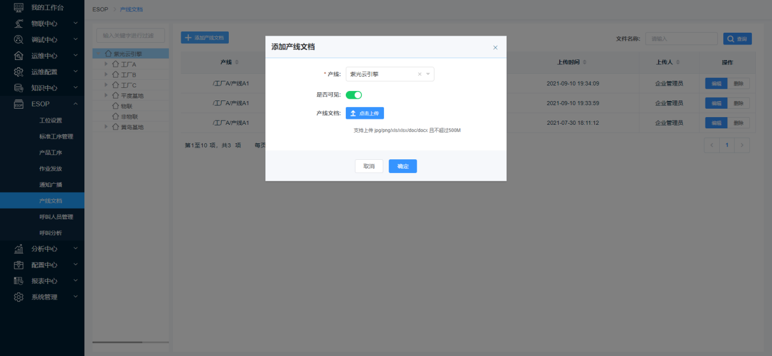Click the 报表中心 sidebar icon
The width and height of the screenshot is (772, 356).
pyautogui.click(x=18, y=281)
